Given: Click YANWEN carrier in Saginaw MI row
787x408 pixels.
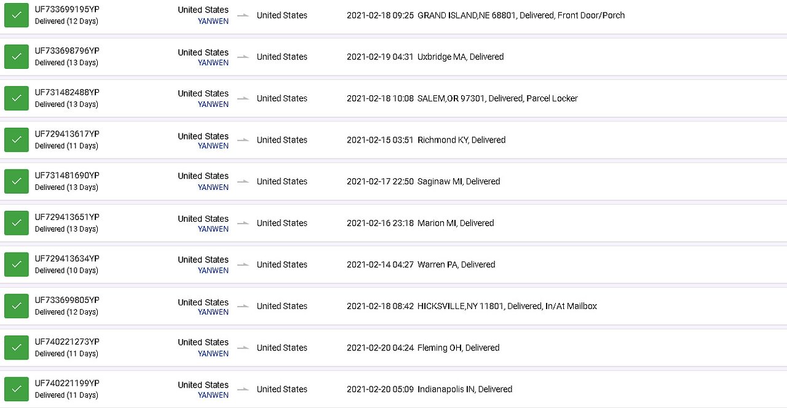Looking at the screenshot, I should click(x=213, y=187).
